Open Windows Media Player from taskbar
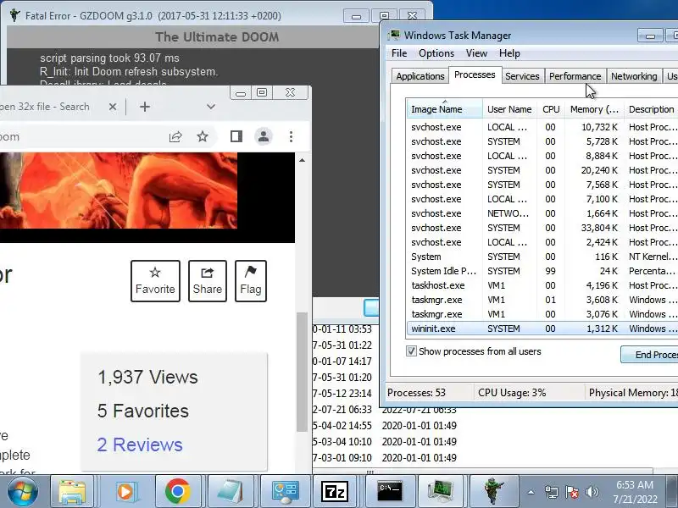Screen dimensions: 678x508 (x=125, y=491)
